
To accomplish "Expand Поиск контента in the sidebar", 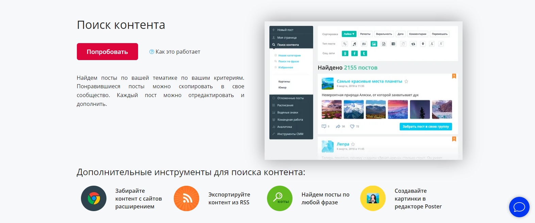I will pos(288,45).
